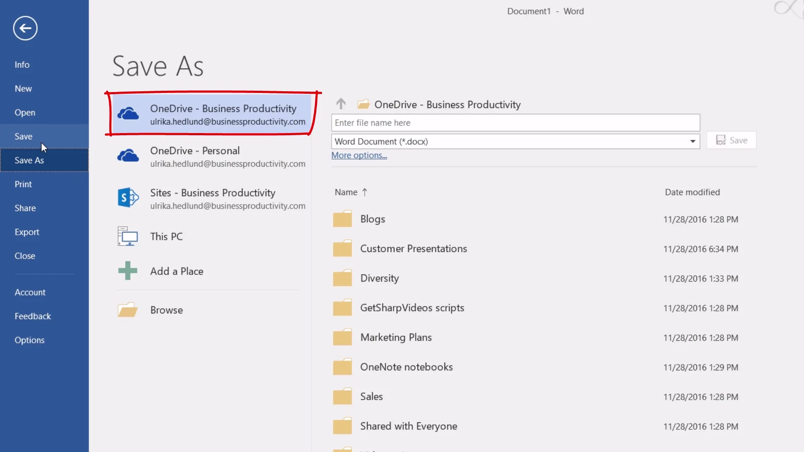Viewport: 804px width, 452px height.
Task: Select the Save As menu item
Action: click(44, 160)
